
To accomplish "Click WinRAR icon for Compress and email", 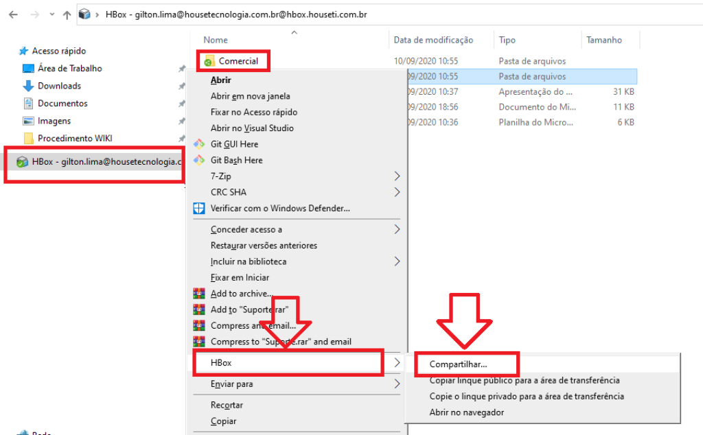I will (x=199, y=326).
